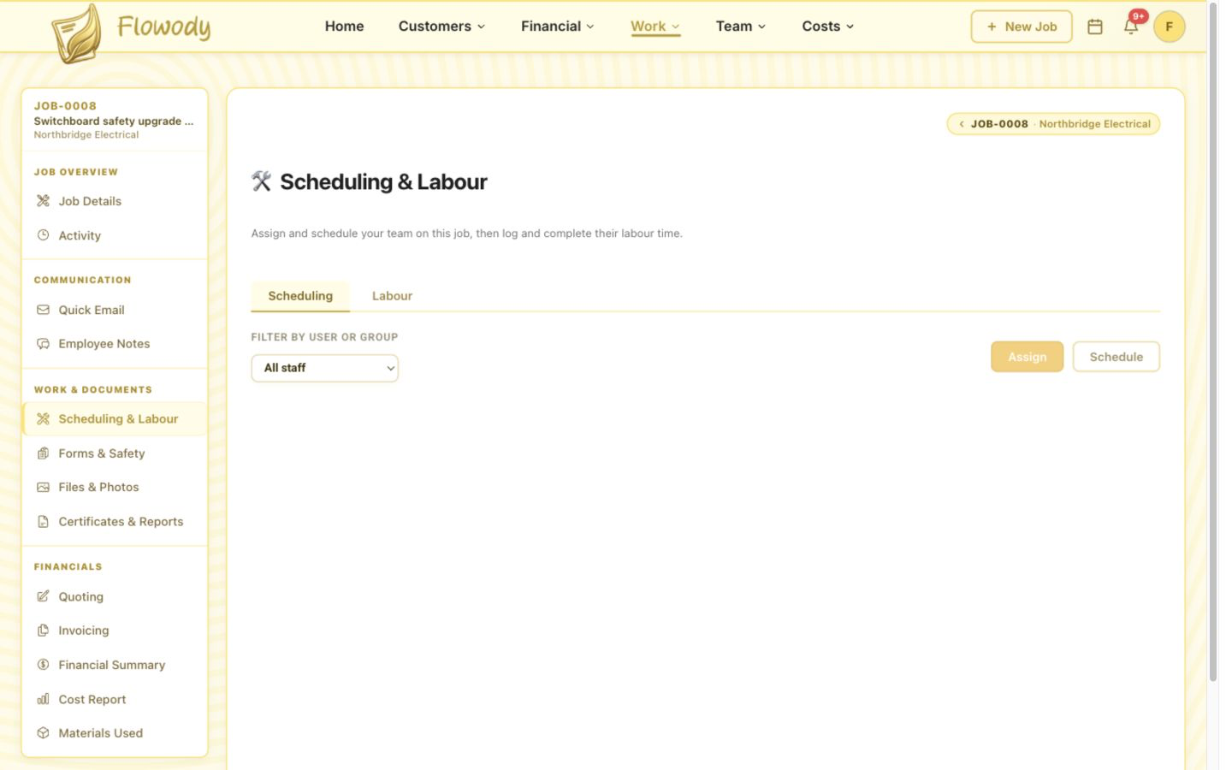Click the Scheduling & Labour heading text
The width and height of the screenshot is (1232, 770).
tap(383, 181)
